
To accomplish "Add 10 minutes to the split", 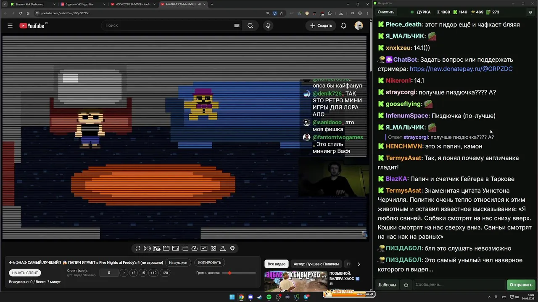I will click(153, 273).
